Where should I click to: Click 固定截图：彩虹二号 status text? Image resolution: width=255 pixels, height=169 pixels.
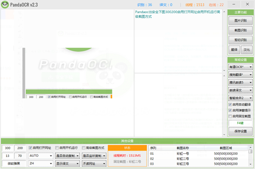[x=127, y=162]
